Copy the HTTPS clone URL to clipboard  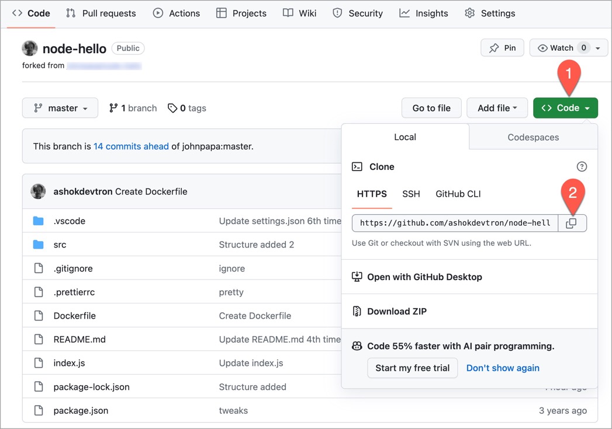tap(572, 223)
